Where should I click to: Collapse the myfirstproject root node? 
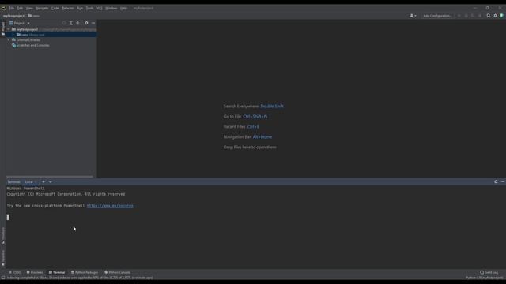click(x=9, y=29)
